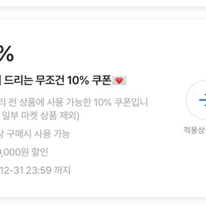The height and width of the screenshot is (206, 206).
Task: Click the 구매시 사용 가능 condition line
Action: coord(35,134)
